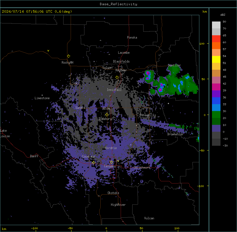Click the Lacombe town label
The image size is (237, 232).
(124, 53)
